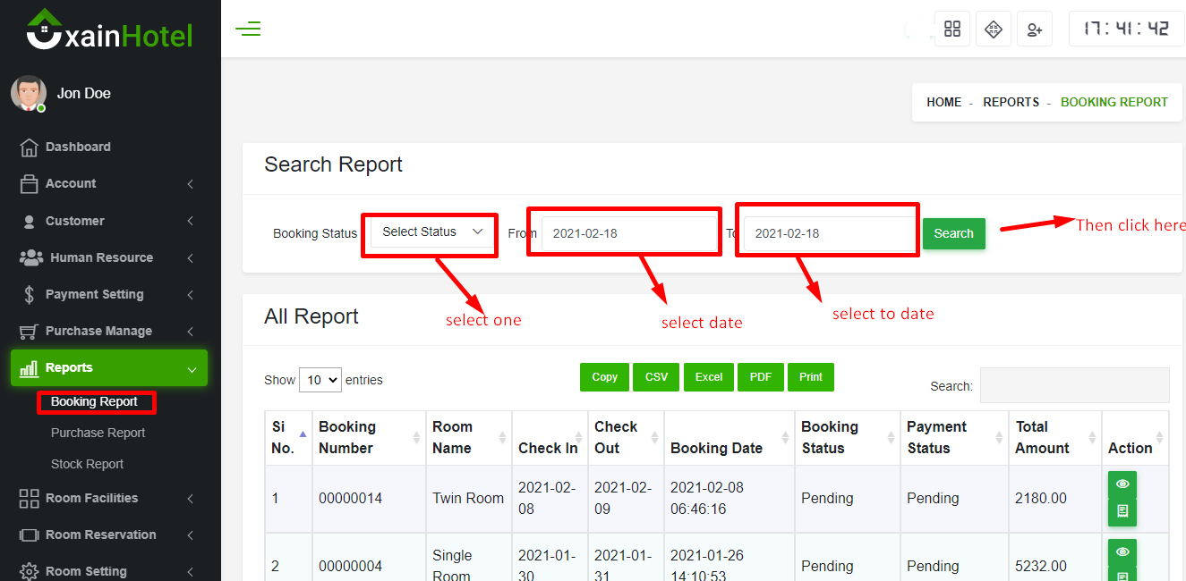Click the HOME breadcrumb link

(x=943, y=102)
